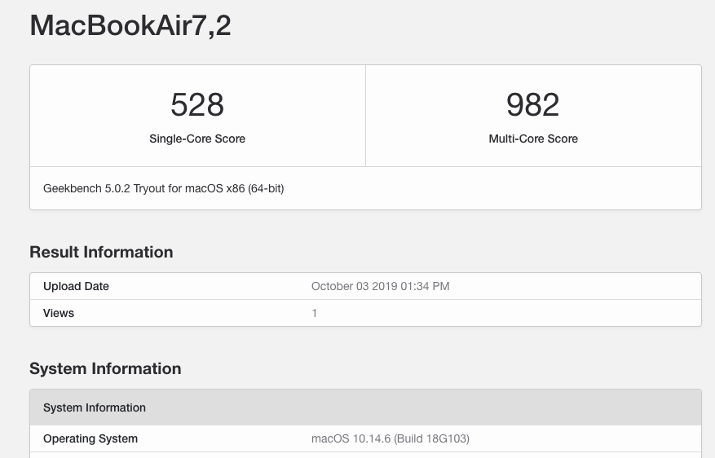
Task: Select the October 03 2019 01:34 PM value
Action: click(x=380, y=286)
